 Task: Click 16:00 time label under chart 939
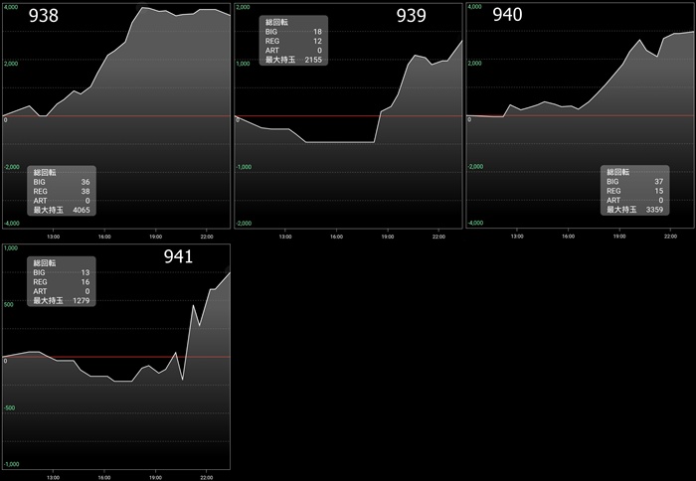coord(336,237)
